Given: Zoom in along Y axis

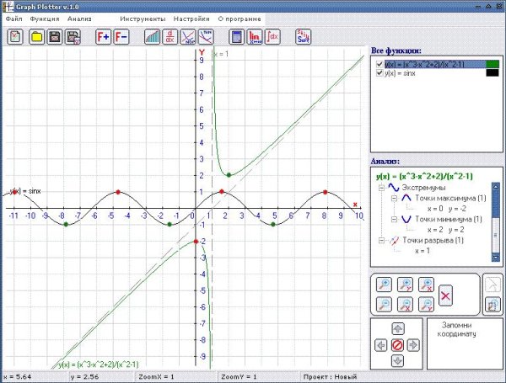Looking at the screenshot, I should [405, 285].
